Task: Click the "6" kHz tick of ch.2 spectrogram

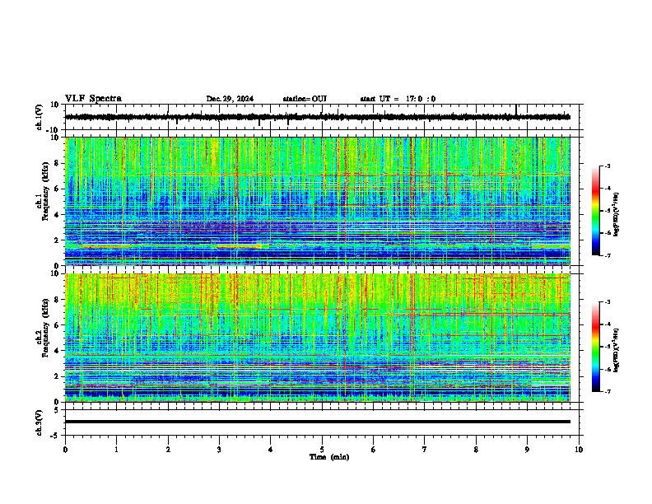Action: point(57,325)
